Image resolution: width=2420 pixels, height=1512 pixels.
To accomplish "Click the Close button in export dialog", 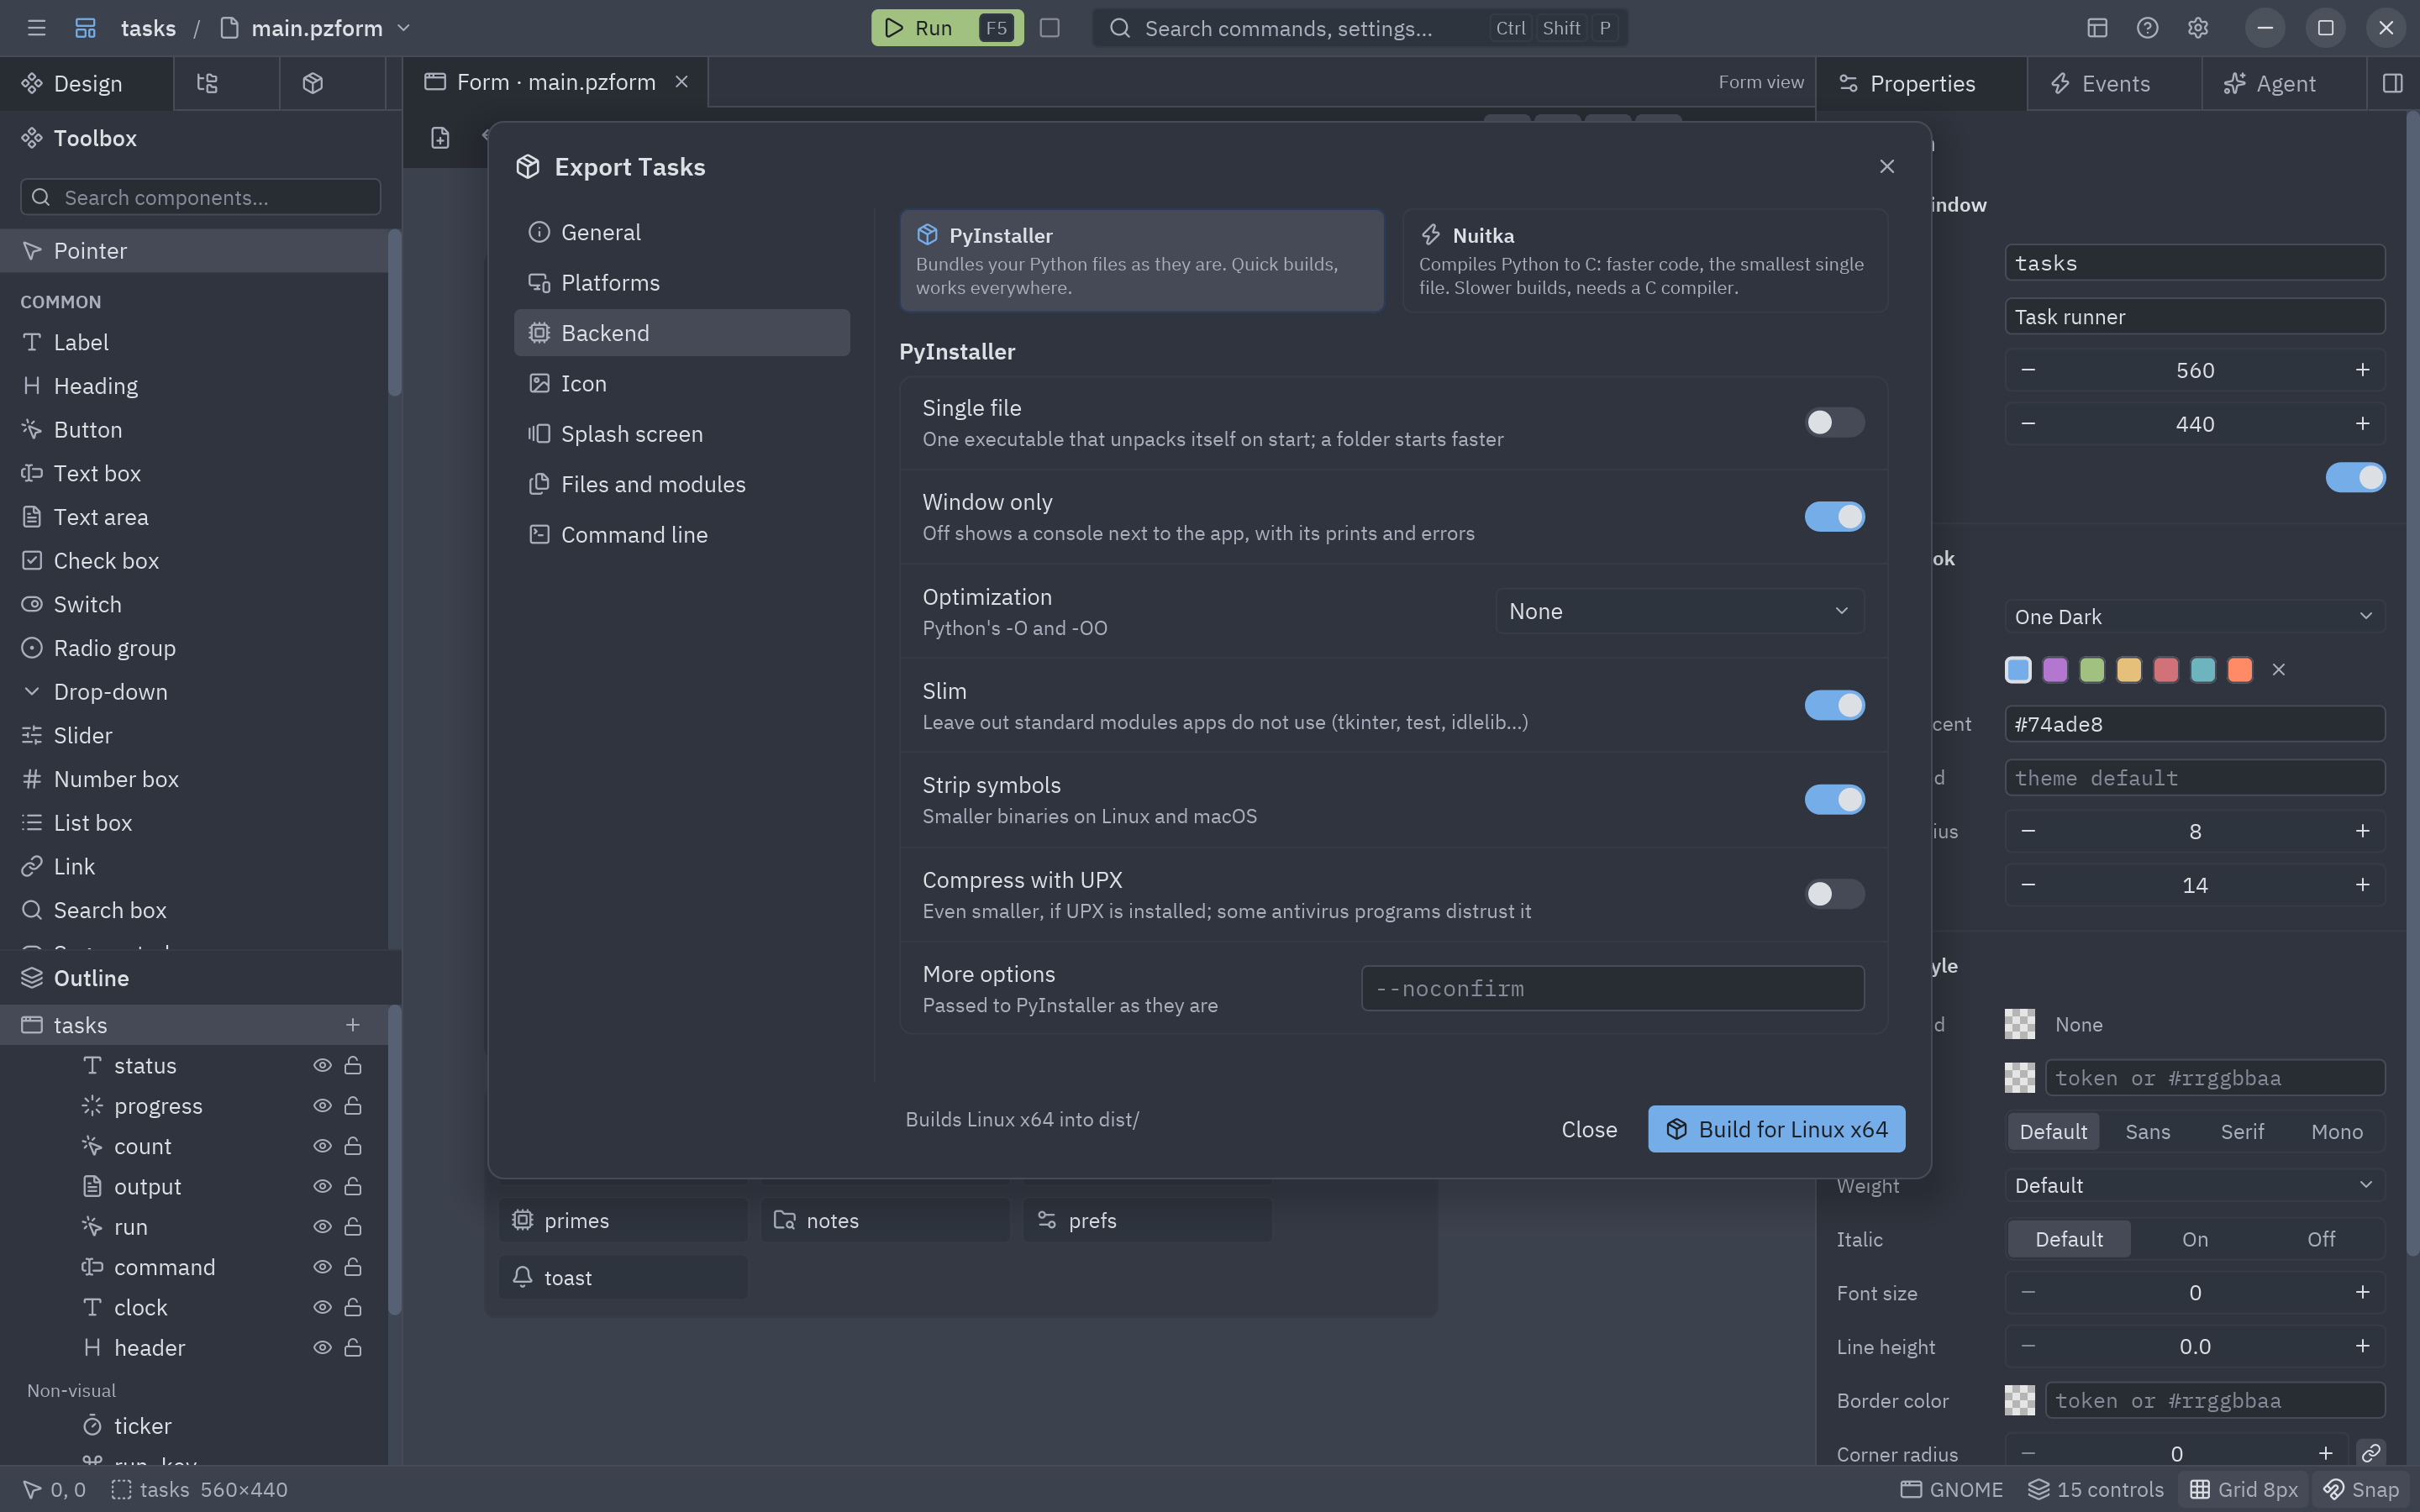I will click(1589, 1129).
